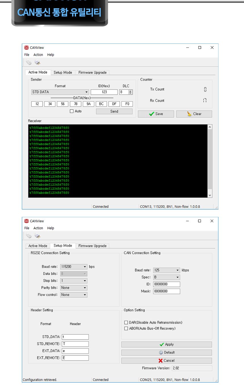Image resolution: width=244 pixels, height=385 pixels.
Task: Select Setup Mode tab in lower window
Action: 63,246
